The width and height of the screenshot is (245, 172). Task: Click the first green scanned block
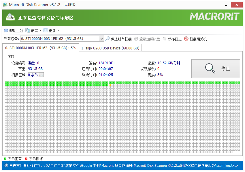6,83
